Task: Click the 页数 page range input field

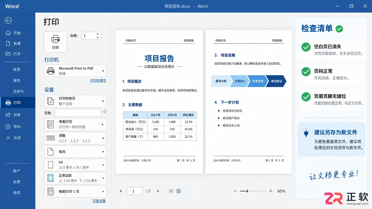Action: (78, 113)
